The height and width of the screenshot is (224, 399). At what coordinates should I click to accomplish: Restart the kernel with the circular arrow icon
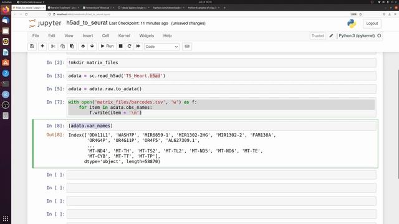(x=129, y=46)
